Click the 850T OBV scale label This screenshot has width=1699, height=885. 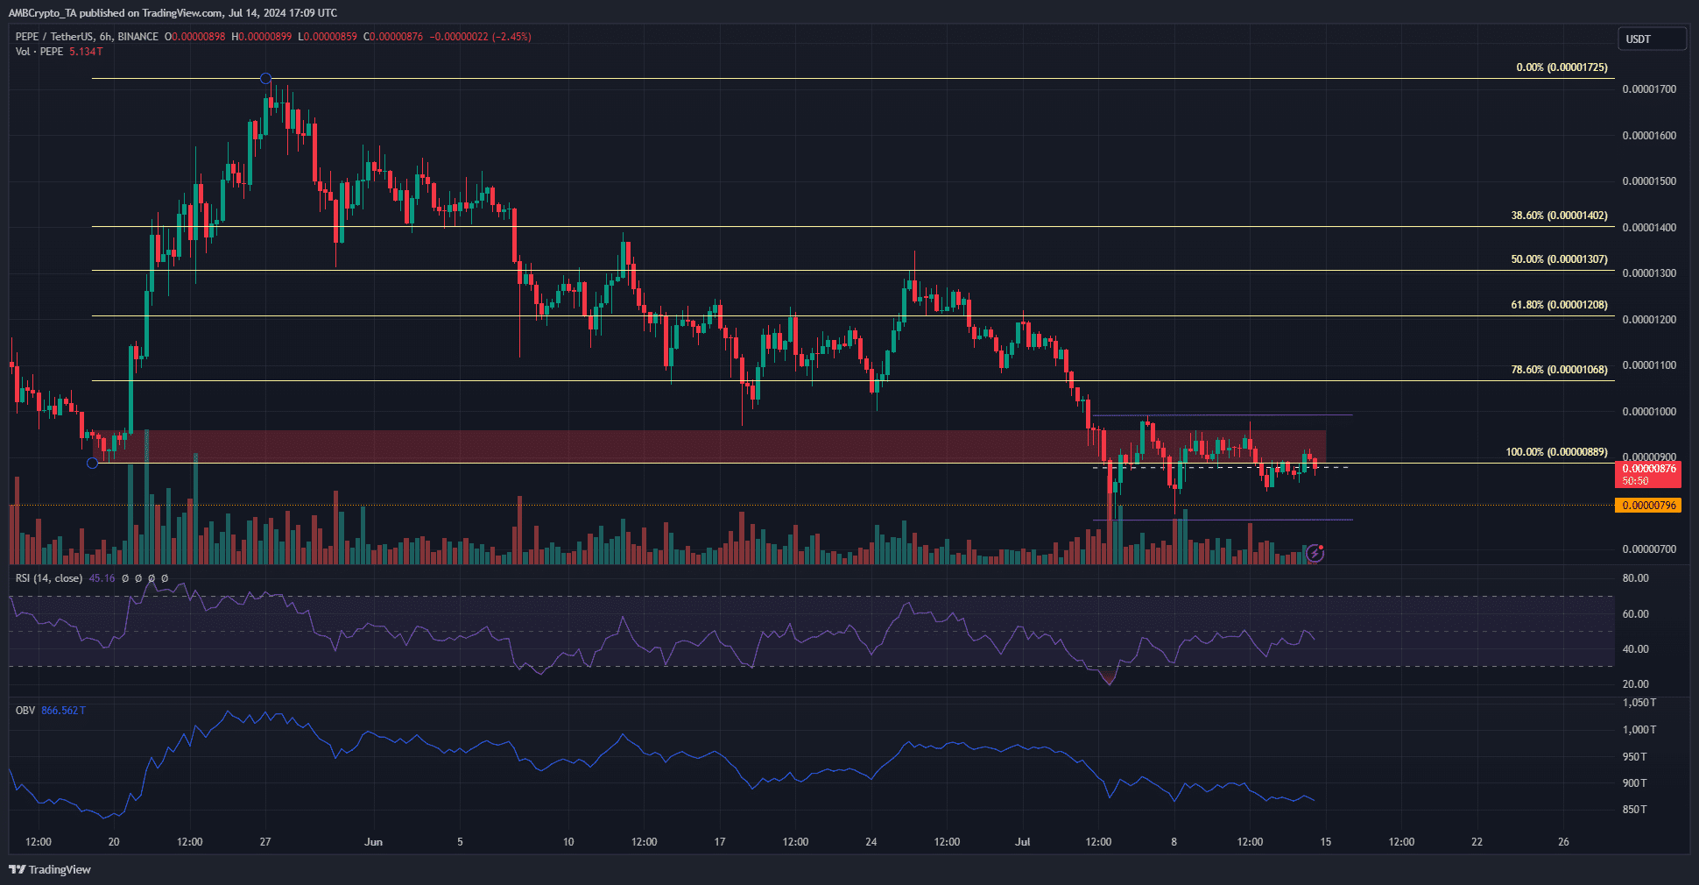pos(1634,810)
